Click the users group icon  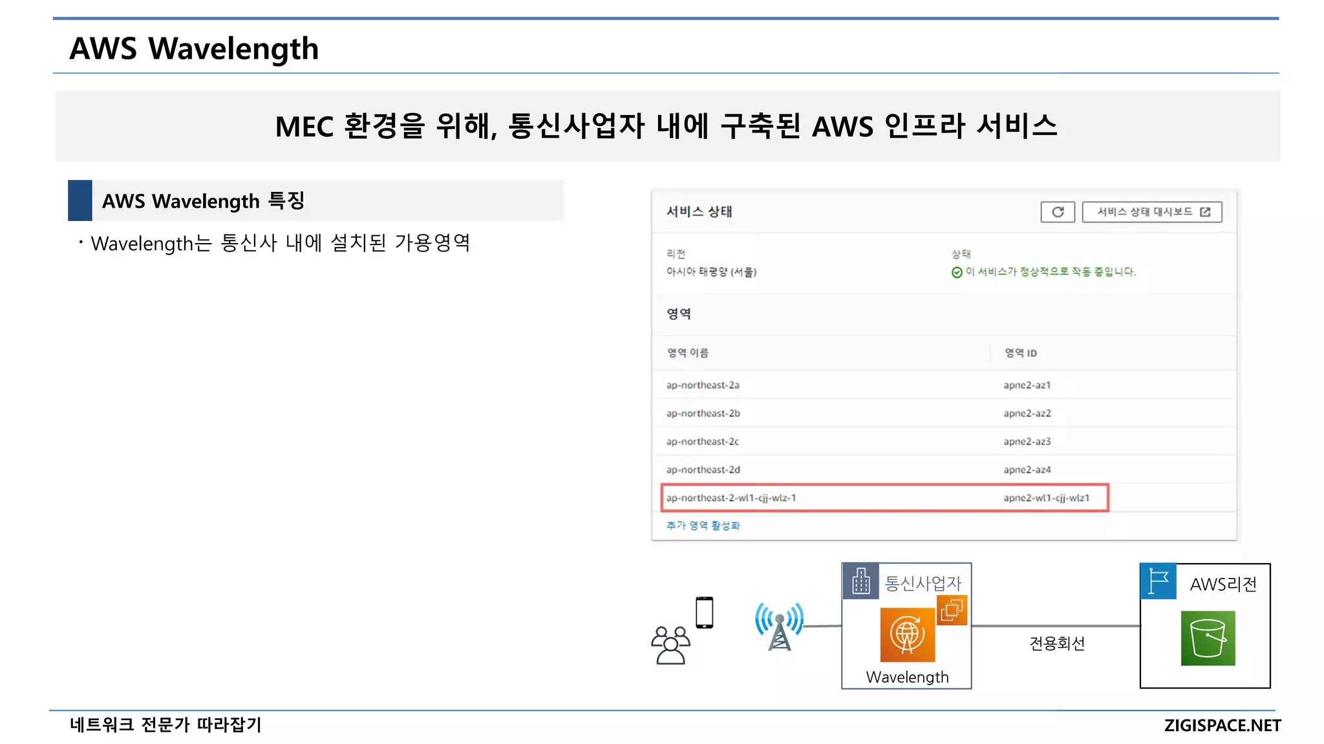pyautogui.click(x=670, y=645)
